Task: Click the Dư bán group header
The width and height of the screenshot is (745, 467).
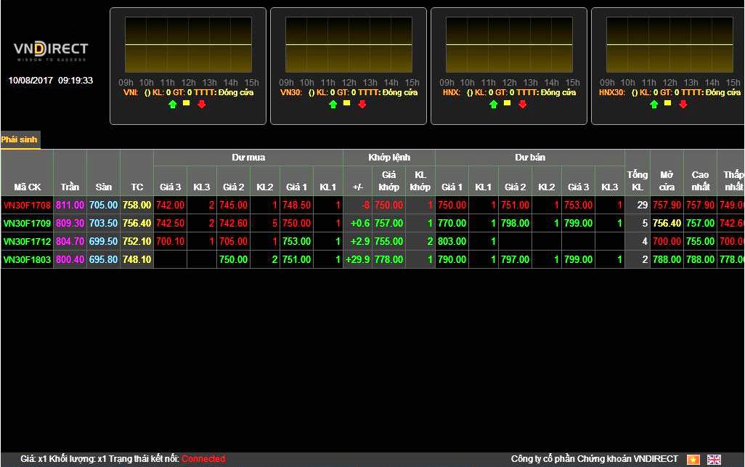Action: 530,158
